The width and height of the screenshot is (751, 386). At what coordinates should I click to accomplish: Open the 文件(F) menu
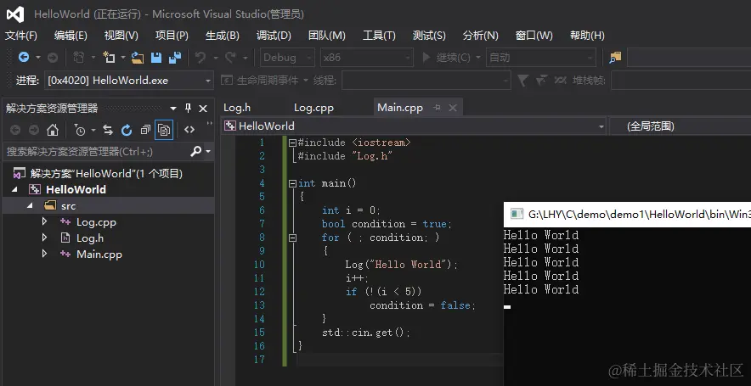click(21, 36)
